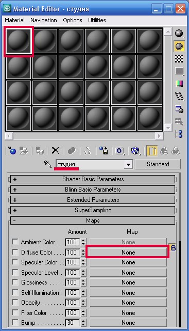Click sample slots scroll right arrow

click(x=159, y=136)
